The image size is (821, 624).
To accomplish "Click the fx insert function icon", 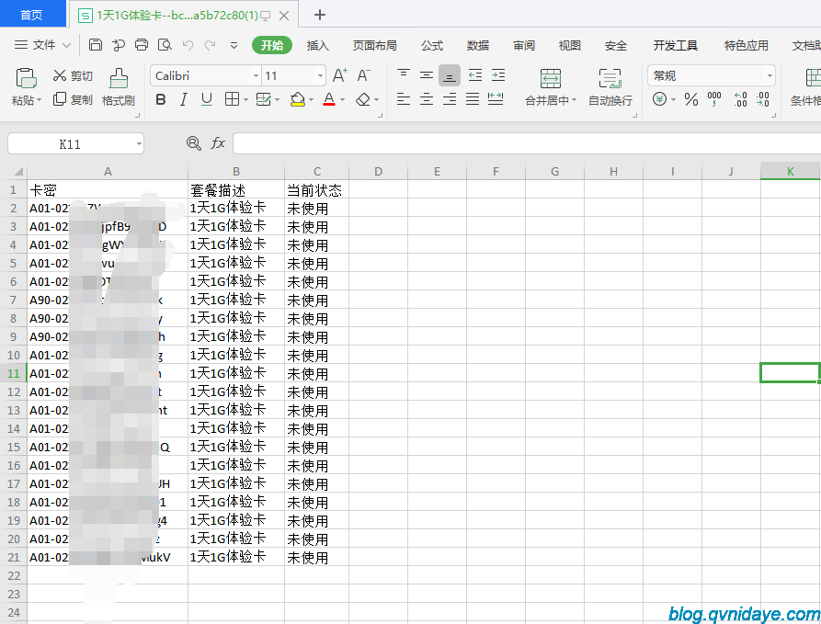I will pyautogui.click(x=218, y=143).
